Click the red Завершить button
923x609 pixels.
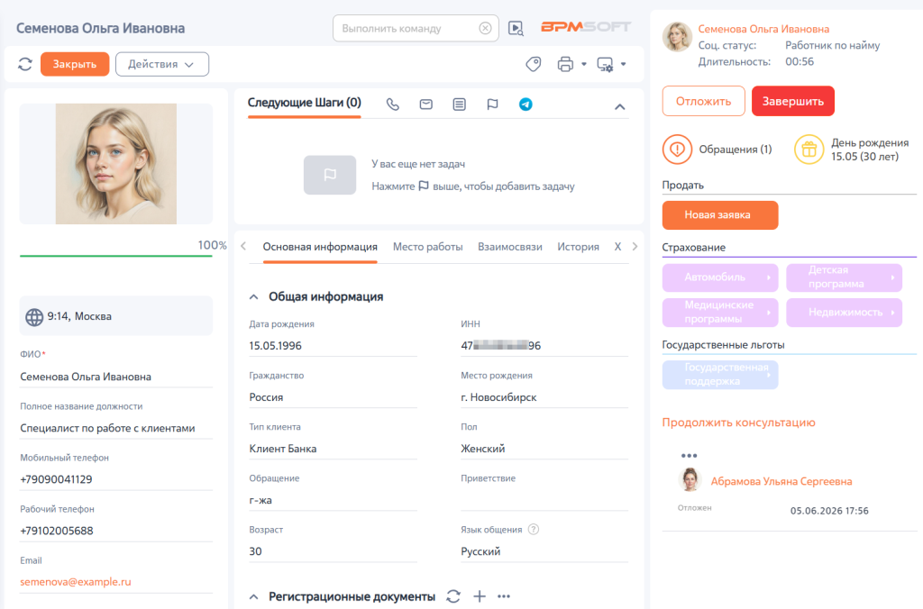pyautogui.click(x=793, y=101)
